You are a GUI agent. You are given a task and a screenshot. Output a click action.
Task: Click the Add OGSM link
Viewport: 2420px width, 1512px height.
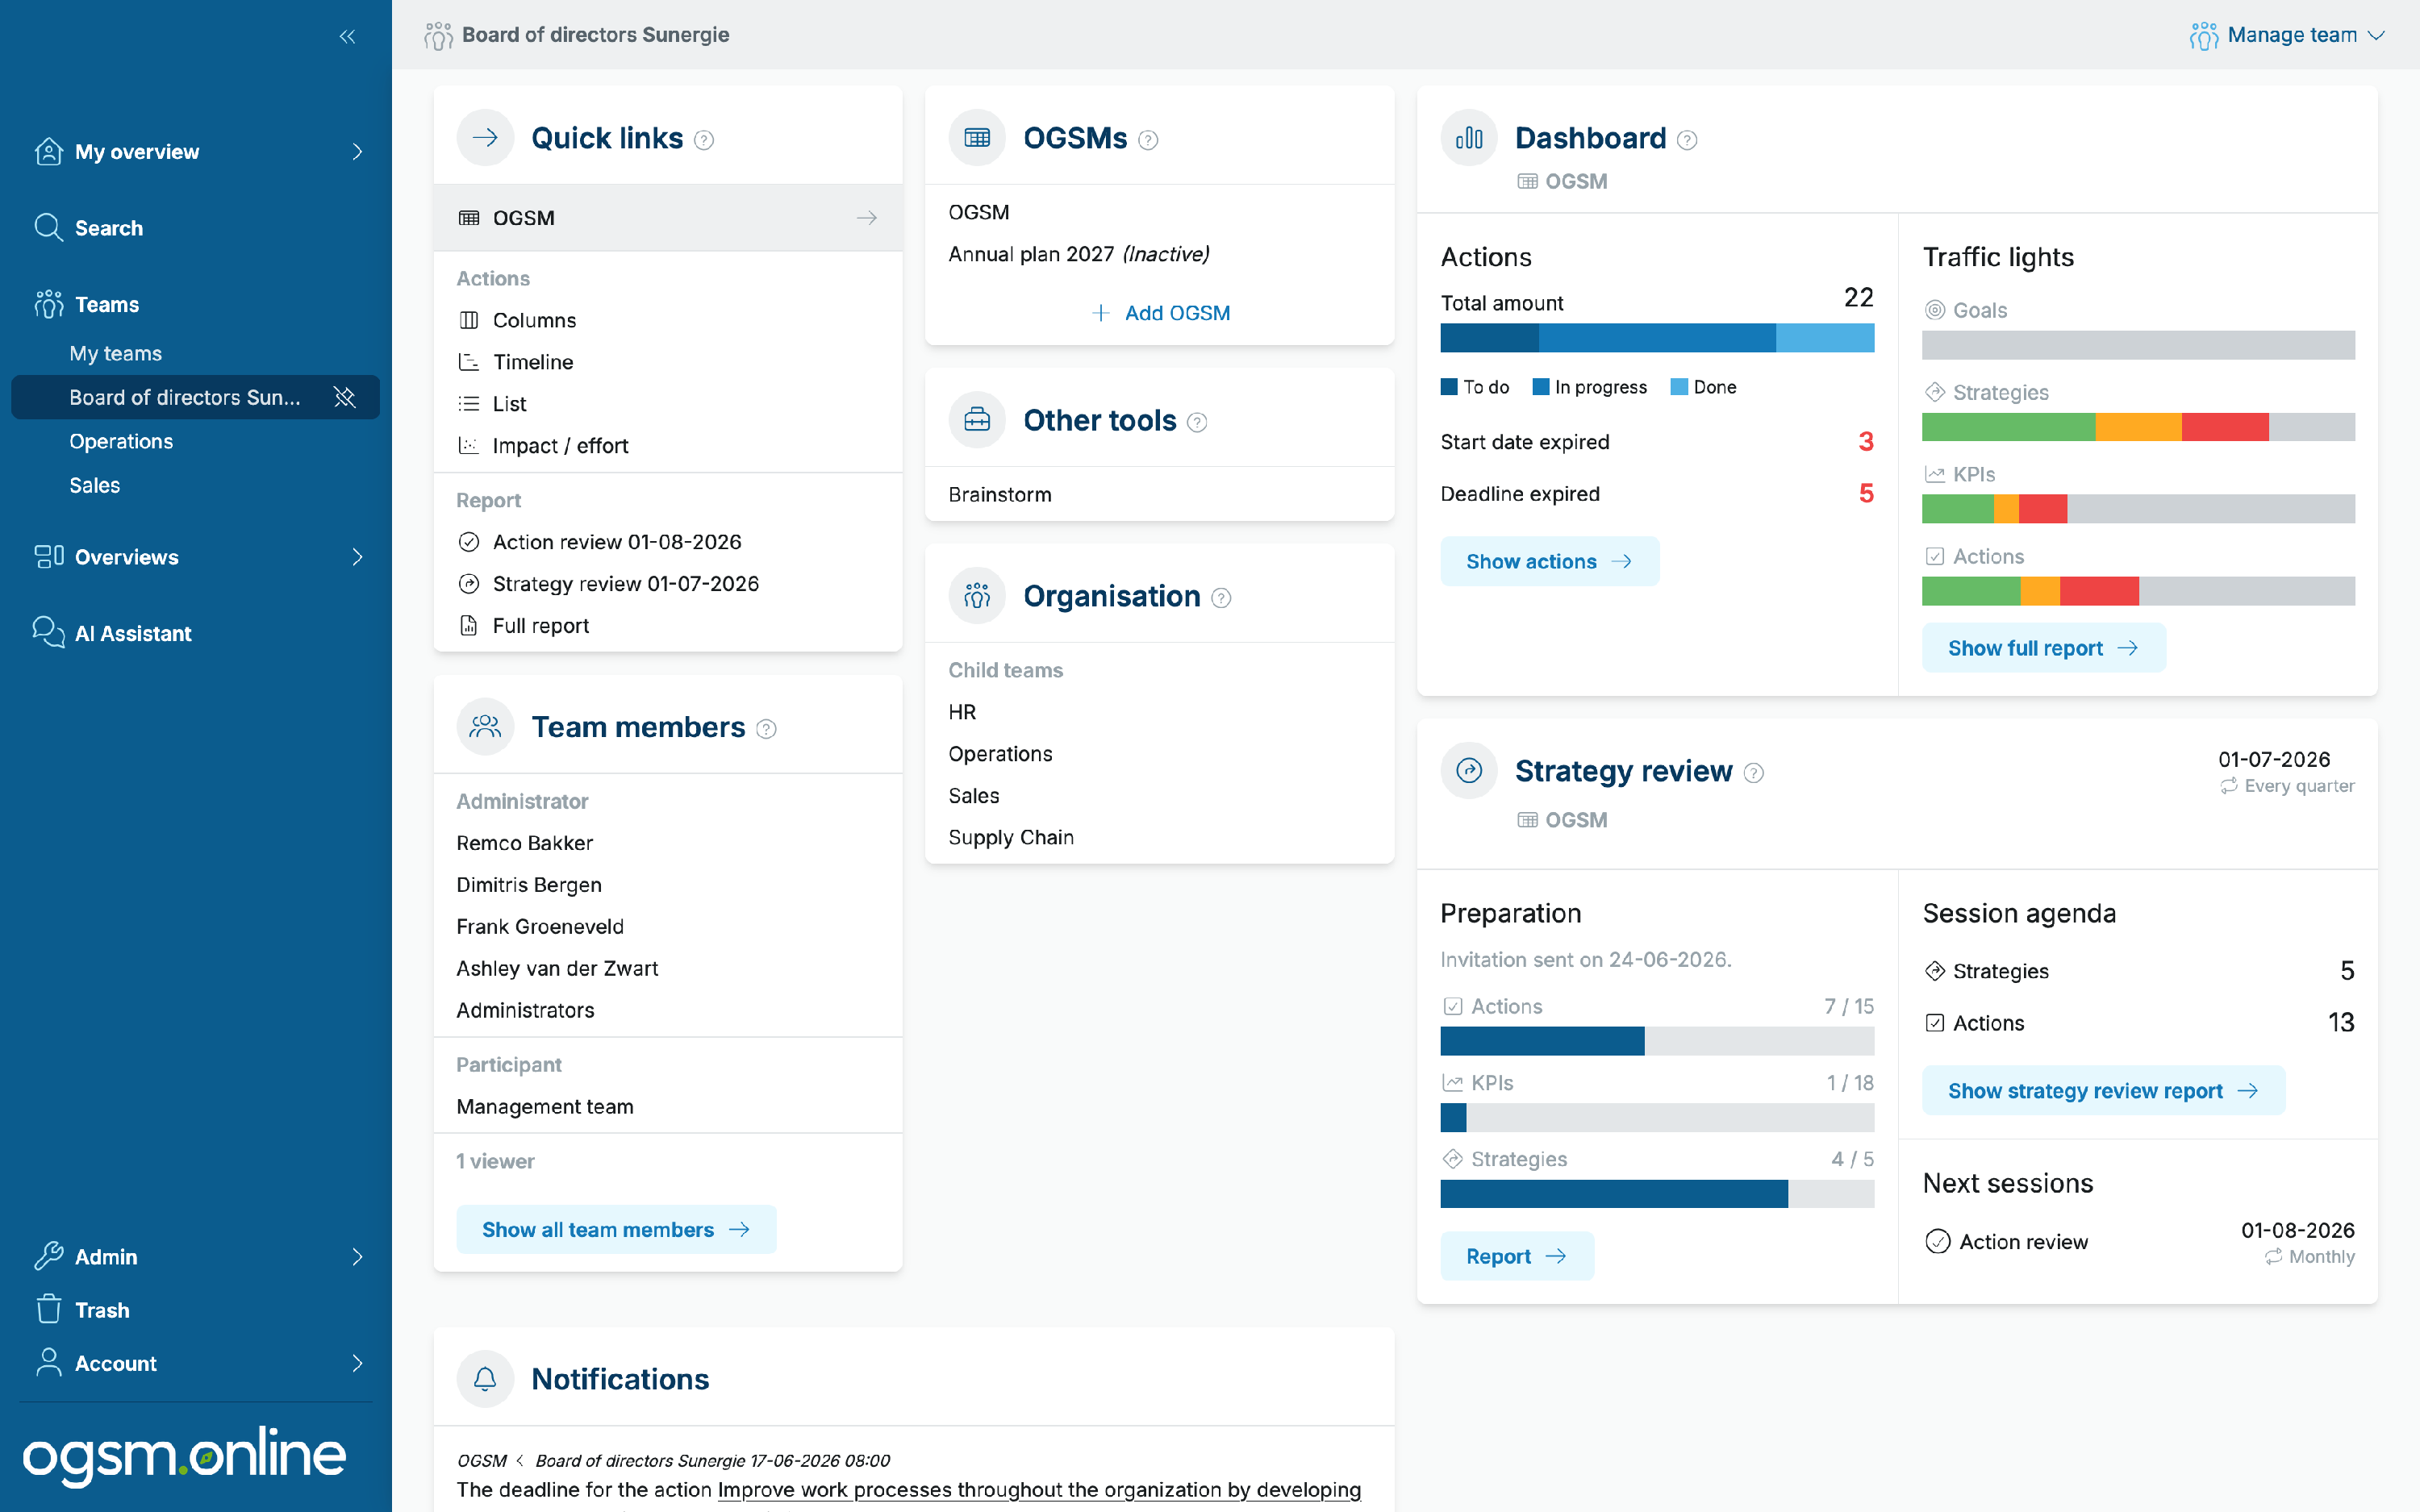click(1161, 313)
